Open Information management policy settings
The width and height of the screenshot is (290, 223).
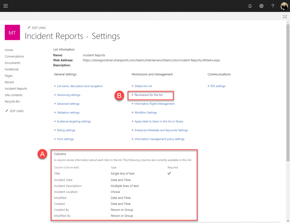click(159, 139)
